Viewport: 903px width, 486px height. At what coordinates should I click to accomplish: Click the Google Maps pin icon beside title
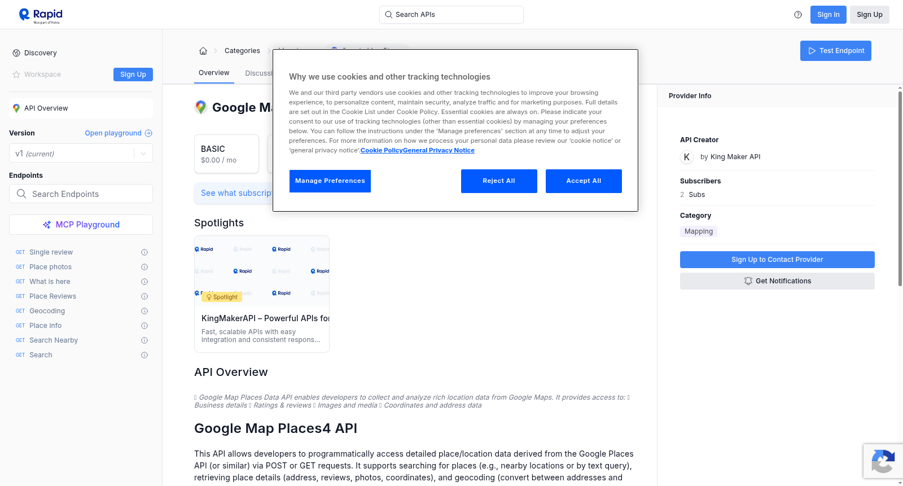(201, 107)
